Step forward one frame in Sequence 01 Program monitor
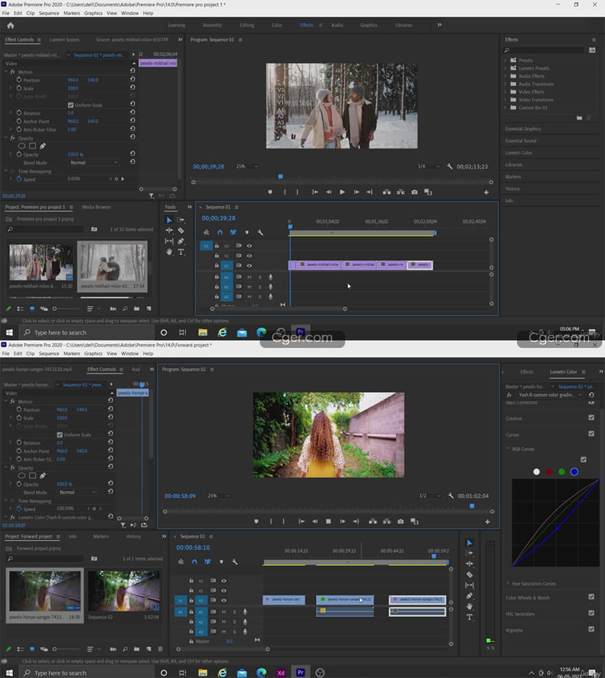Image resolution: width=605 pixels, height=678 pixels. (x=356, y=192)
